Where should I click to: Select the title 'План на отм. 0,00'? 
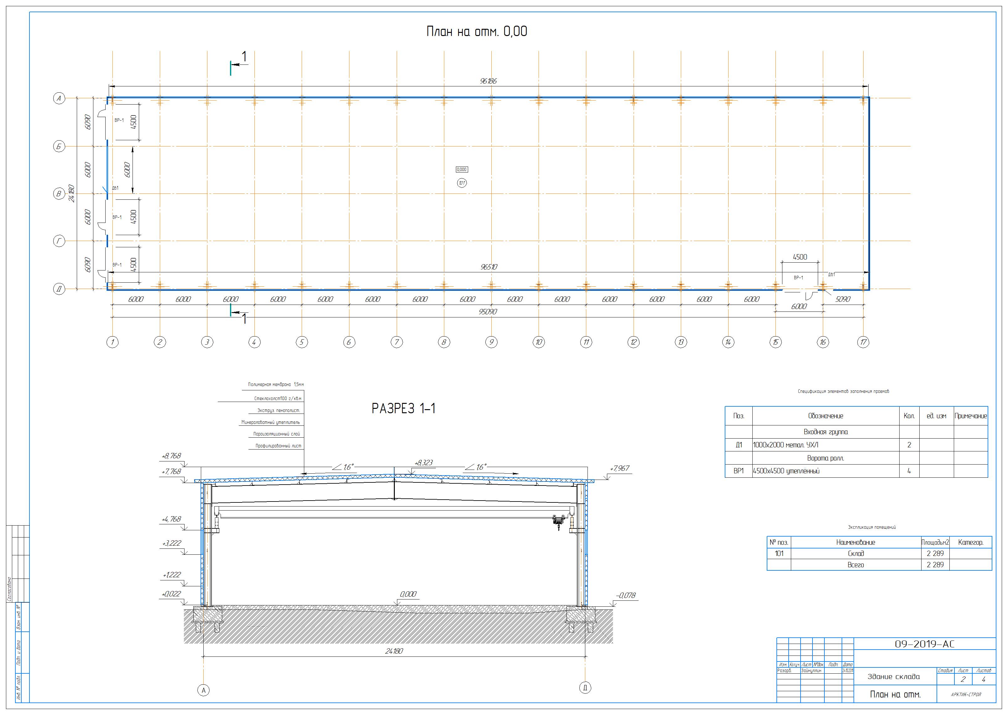pyautogui.click(x=477, y=32)
